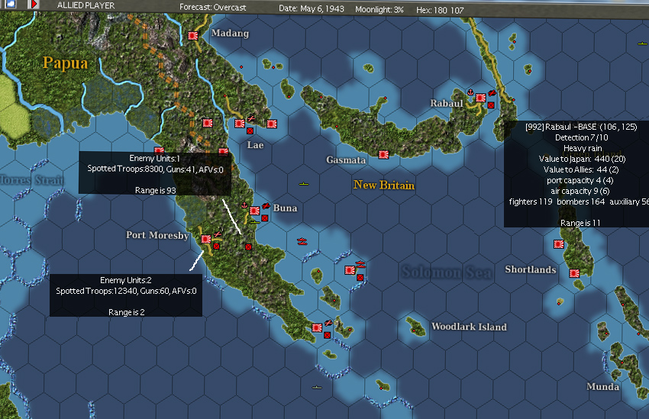This screenshot has width=649, height=419.
Task: Click the airfield icon at Port Moresby
Action: tap(218, 234)
